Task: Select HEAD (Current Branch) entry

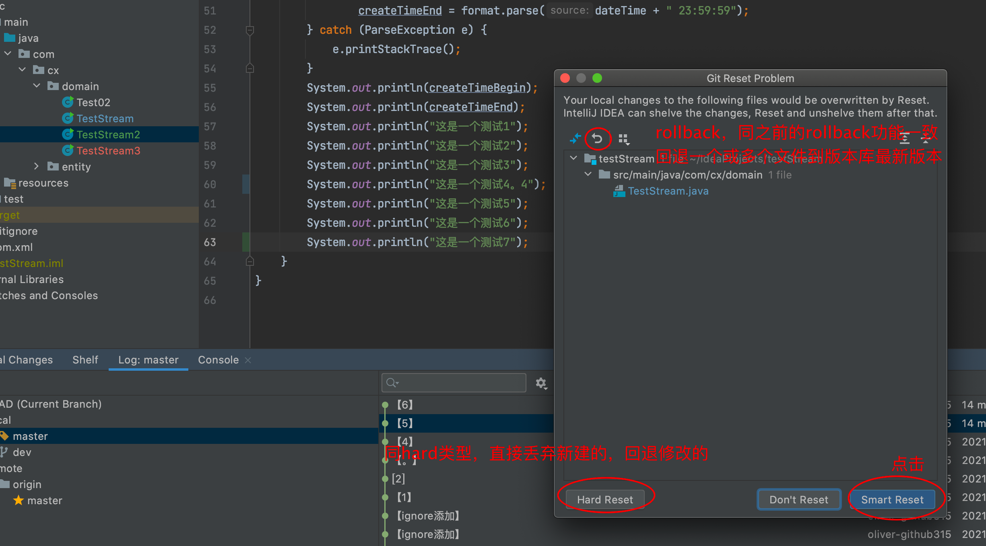Action: [51, 404]
